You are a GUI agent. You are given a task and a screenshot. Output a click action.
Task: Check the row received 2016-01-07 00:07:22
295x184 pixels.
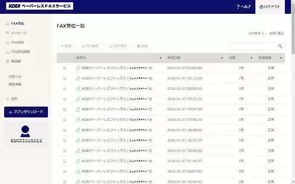(65, 172)
